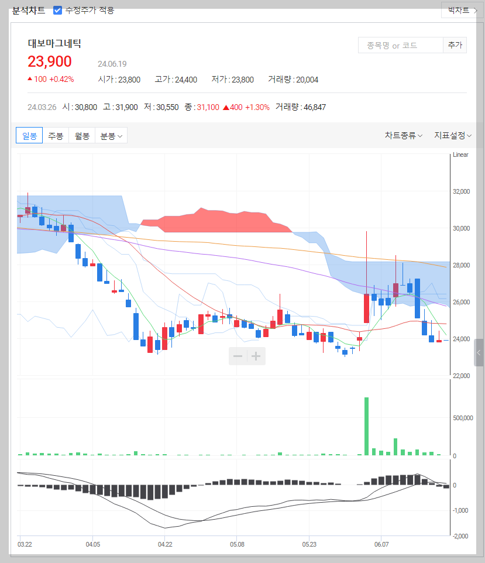Click the 24.03.26 hover date text
The image size is (485, 563).
click(x=42, y=107)
